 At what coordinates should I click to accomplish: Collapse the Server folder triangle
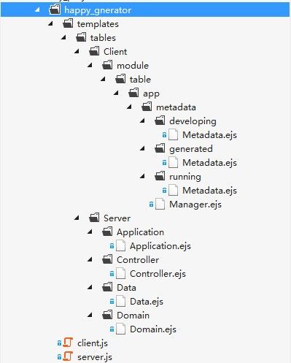77,218
